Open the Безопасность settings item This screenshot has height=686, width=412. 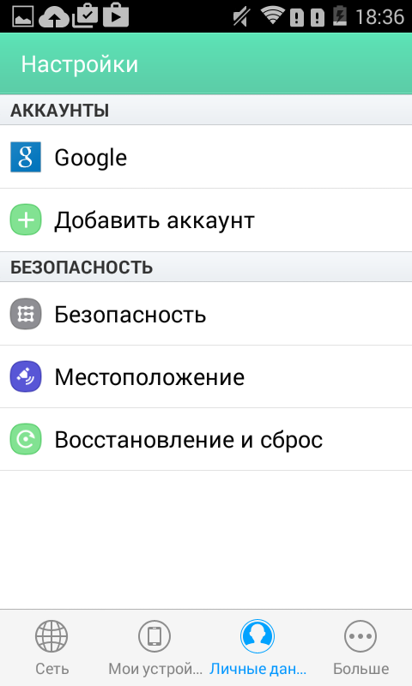pyautogui.click(x=206, y=314)
